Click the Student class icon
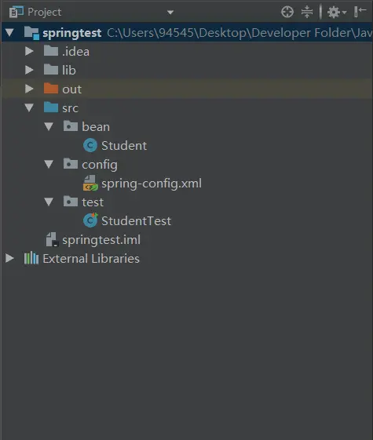The width and height of the screenshot is (373, 440). point(90,145)
